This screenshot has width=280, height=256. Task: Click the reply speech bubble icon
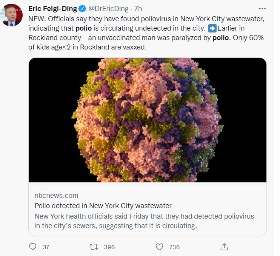click(33, 247)
